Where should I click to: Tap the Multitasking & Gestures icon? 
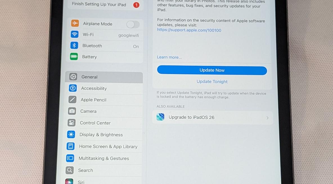[70, 158]
